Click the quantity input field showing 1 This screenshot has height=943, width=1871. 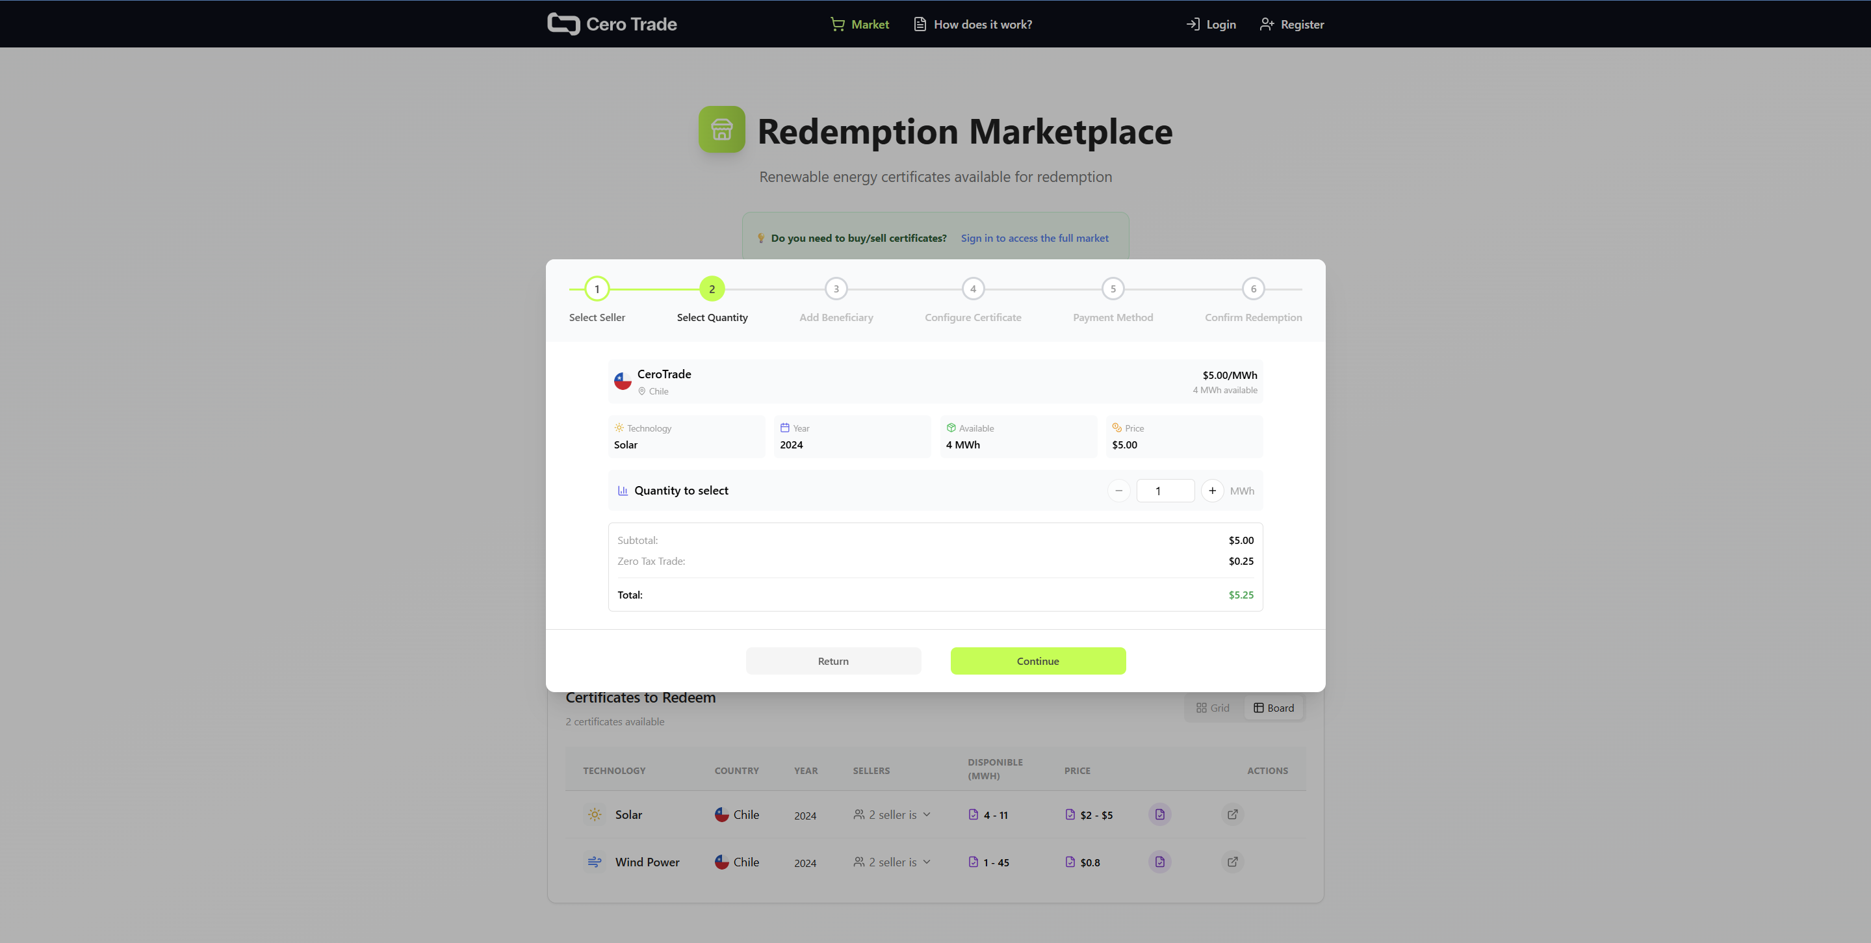tap(1165, 491)
